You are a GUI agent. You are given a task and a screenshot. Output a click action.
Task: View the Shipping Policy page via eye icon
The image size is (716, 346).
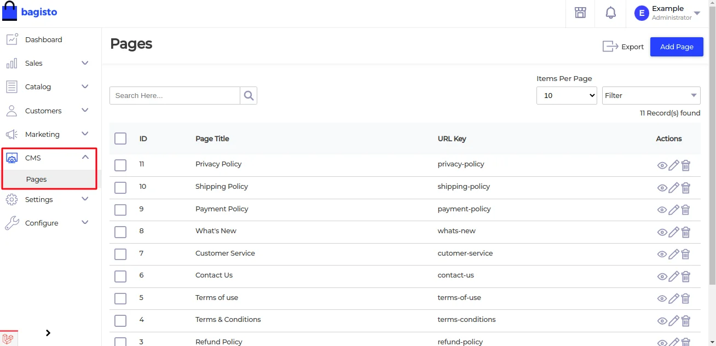662,188
